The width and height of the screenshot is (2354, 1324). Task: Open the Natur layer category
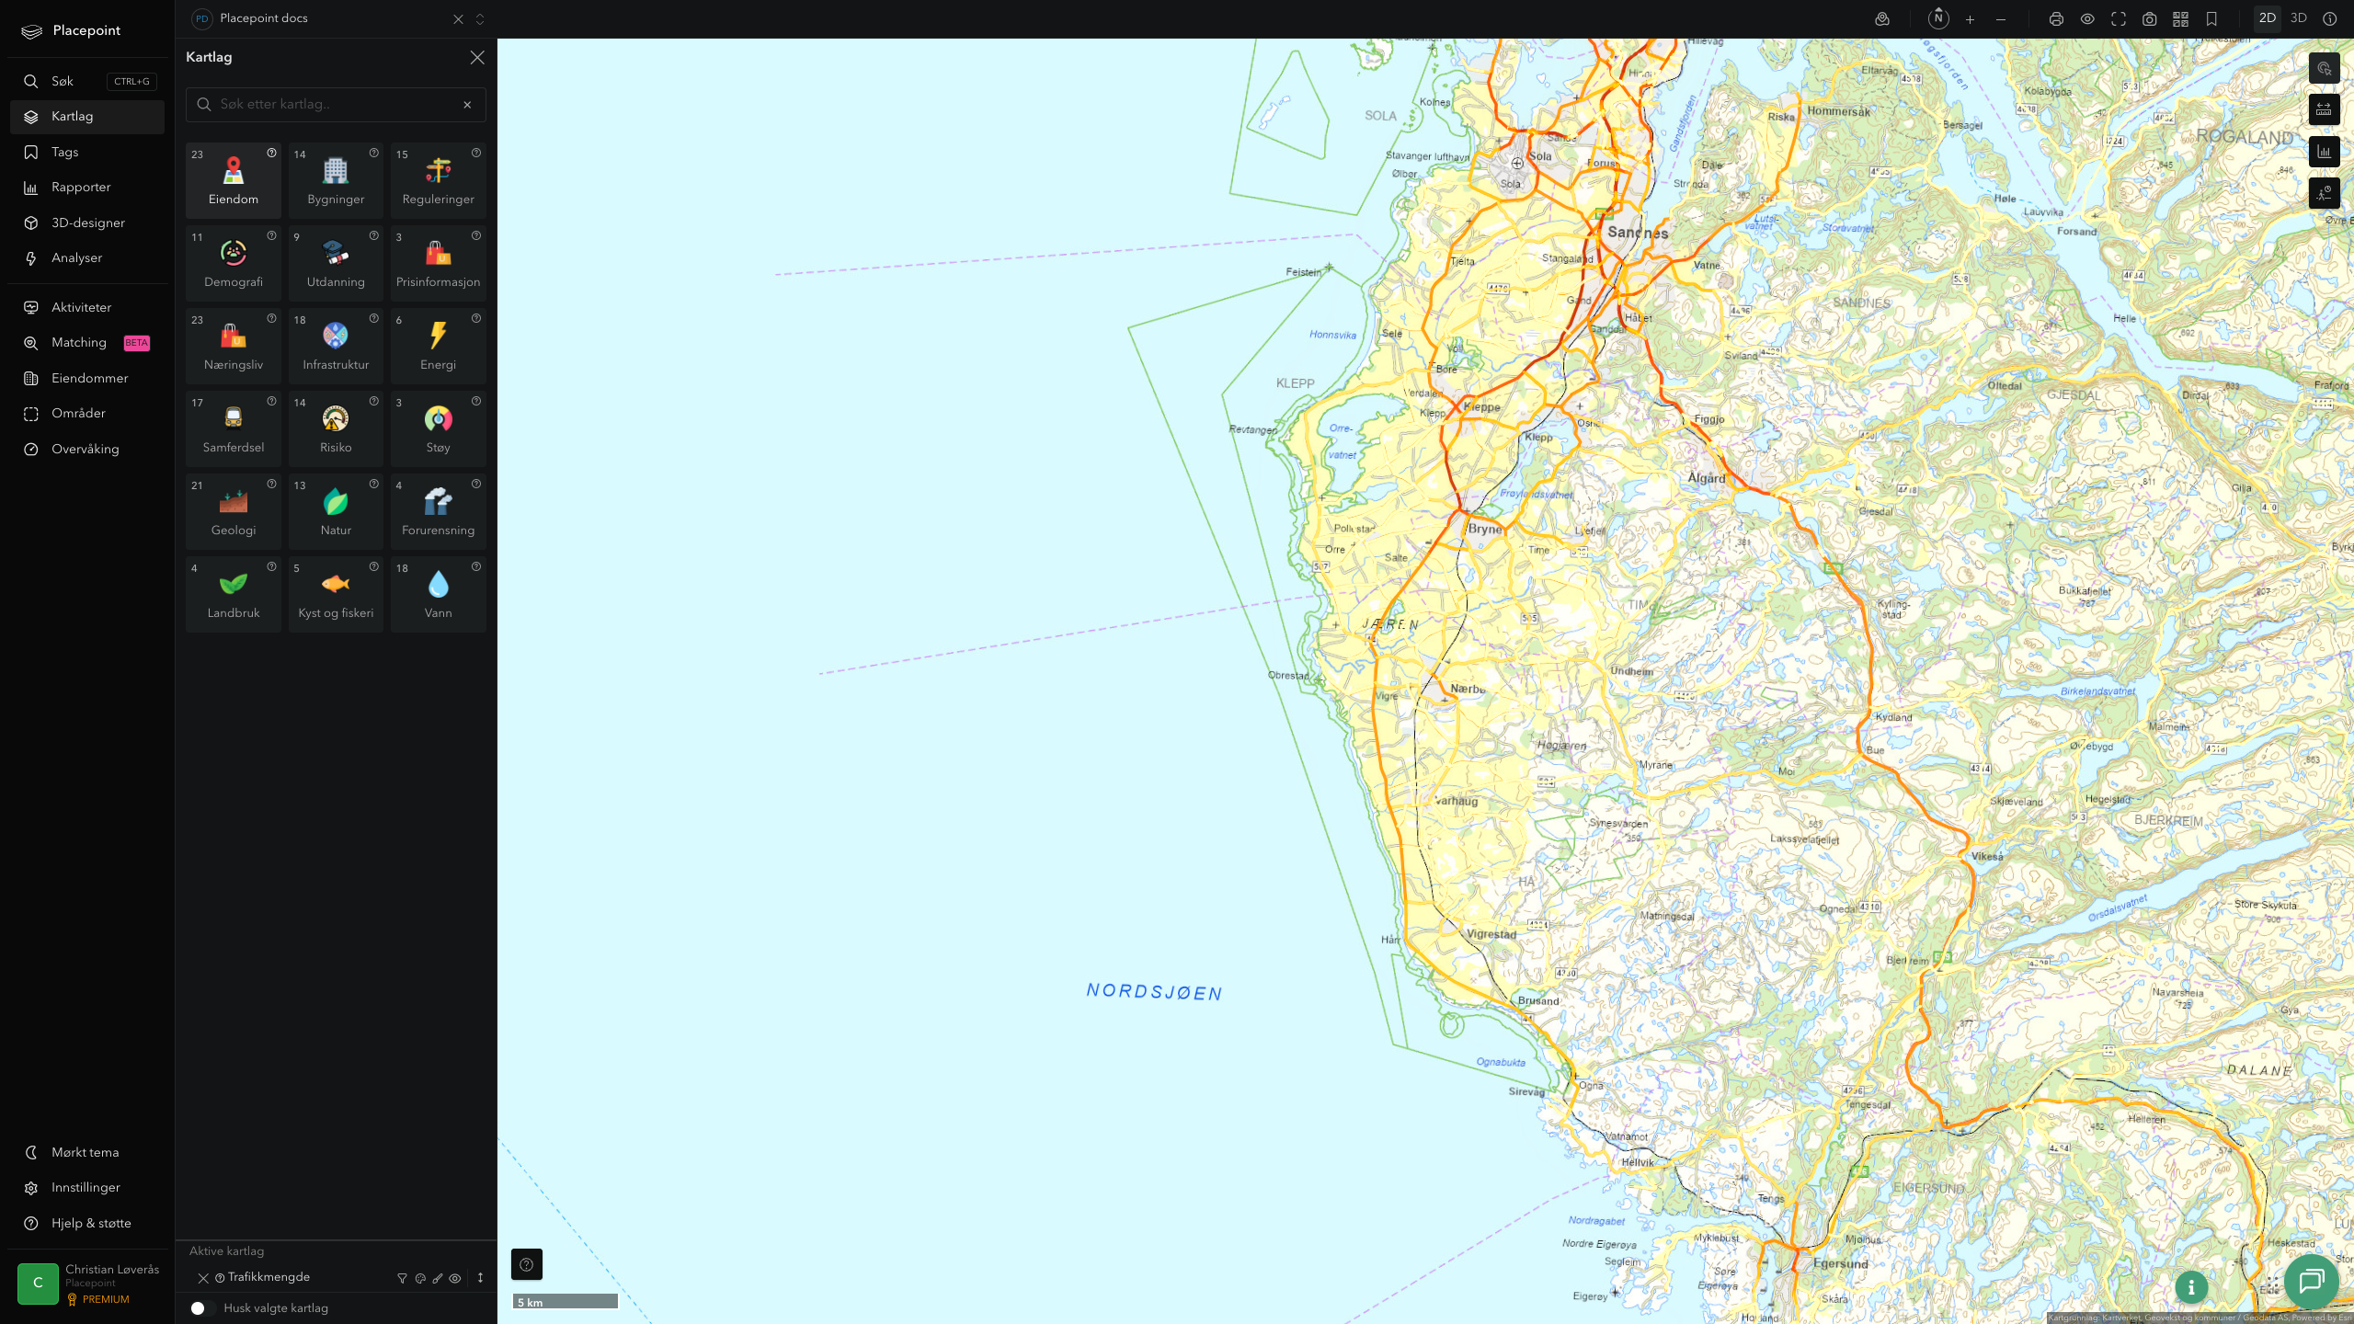pos(336,511)
